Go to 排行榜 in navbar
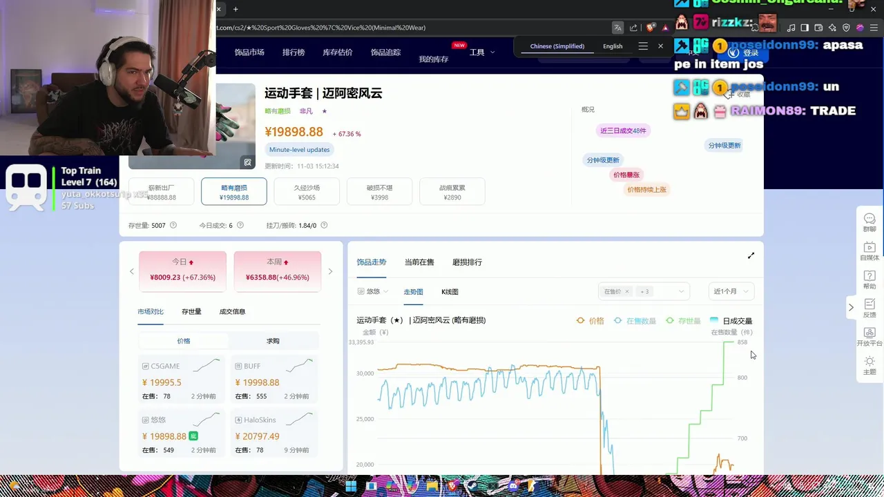The height and width of the screenshot is (497, 884). click(294, 52)
